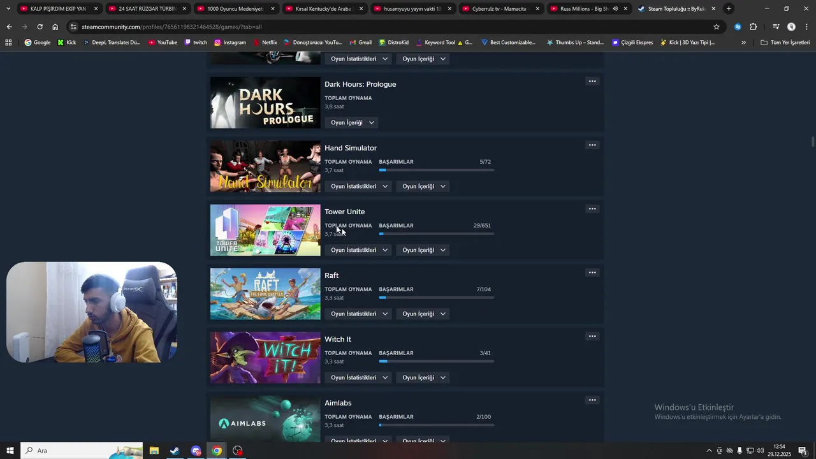Screen dimensions: 816x459
Task: Open the Chrome profile avatar menu
Action: coord(791,27)
